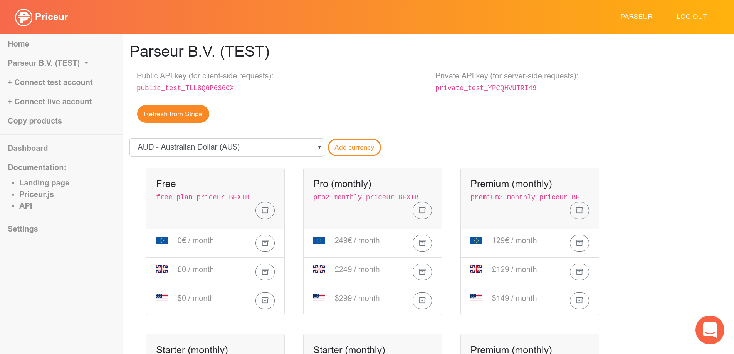Archive the Premium £129 / month price
The width and height of the screenshot is (734, 354).
579,272
